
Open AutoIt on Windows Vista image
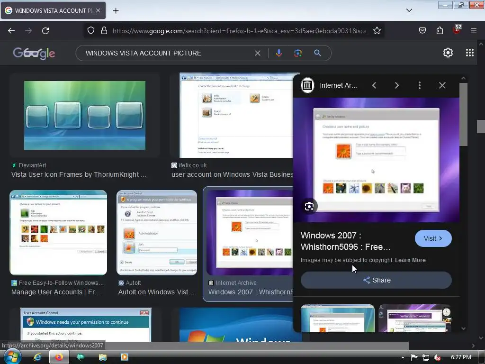[157, 233]
